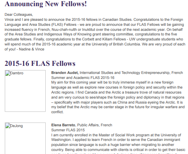Click the DeJong alt text label
This screenshot has height=154, width=188.
click(16, 126)
